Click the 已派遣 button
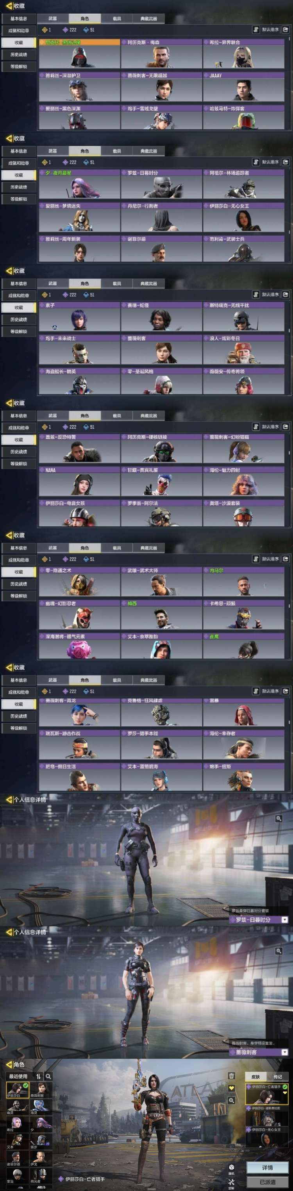 [x=268, y=1182]
